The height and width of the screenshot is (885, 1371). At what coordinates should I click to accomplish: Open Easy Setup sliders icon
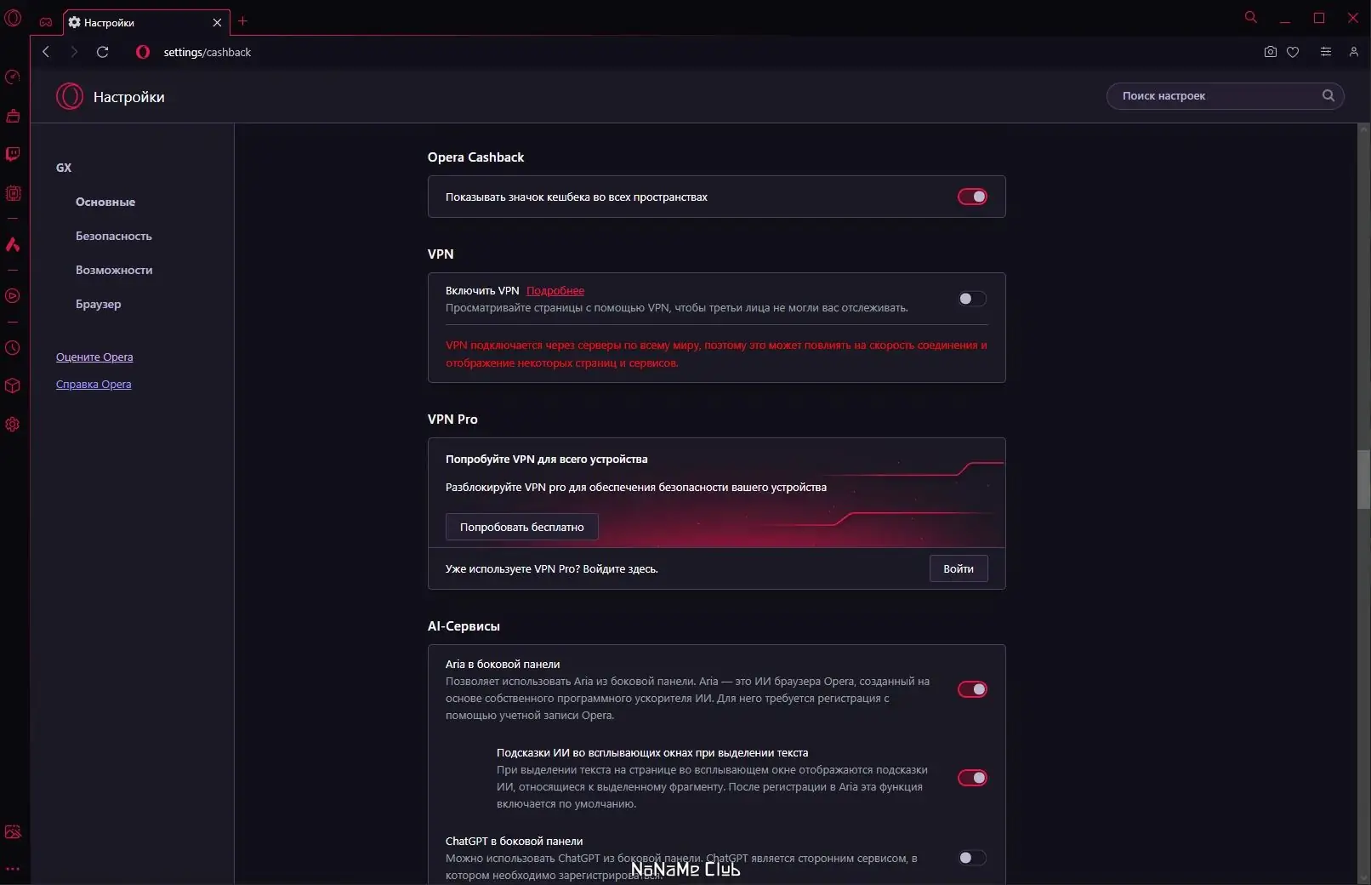(1325, 52)
